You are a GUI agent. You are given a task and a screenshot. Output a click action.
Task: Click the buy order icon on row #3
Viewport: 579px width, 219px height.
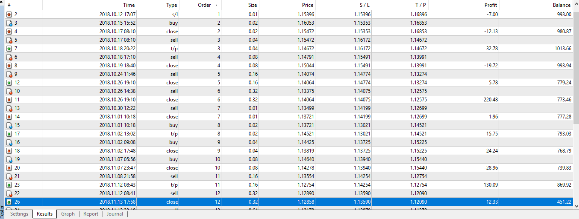point(9,23)
